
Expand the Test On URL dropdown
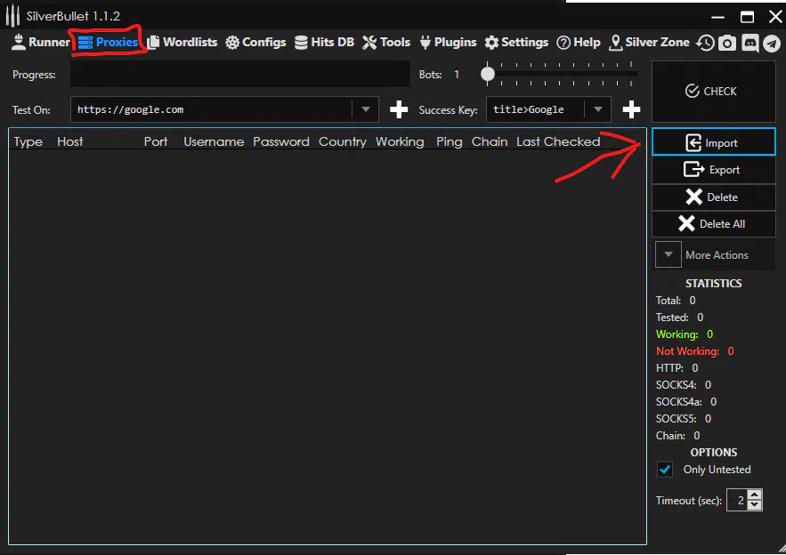tap(366, 109)
